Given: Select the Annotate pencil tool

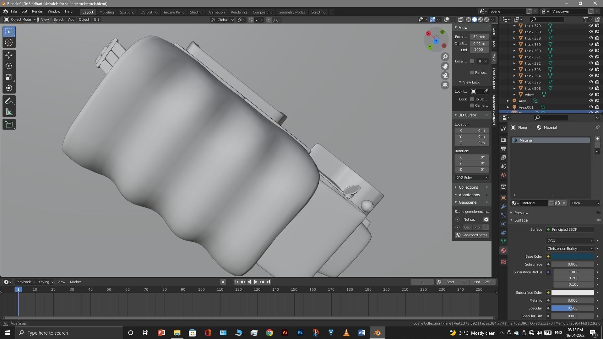Looking at the screenshot, I should pyautogui.click(x=9, y=101).
